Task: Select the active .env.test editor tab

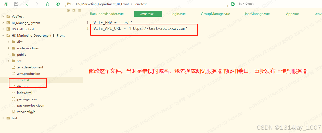Action: [x=148, y=14]
